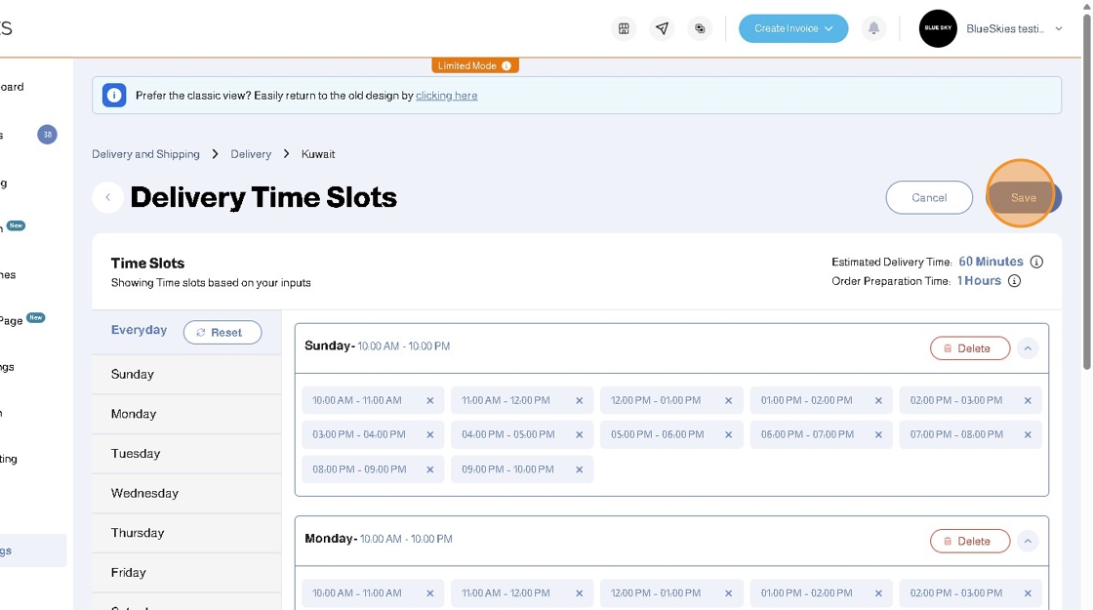The height and width of the screenshot is (610, 1093).
Task: Select Monday in the day list
Action: (186, 414)
